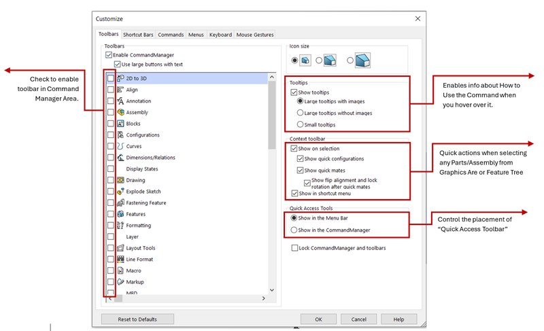Uncheck Show quick mates option
This screenshot has width=544, height=331.
click(301, 170)
